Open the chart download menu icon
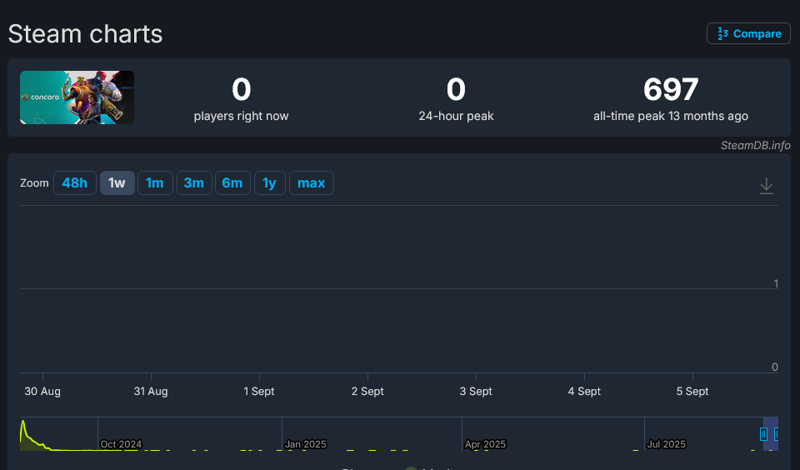This screenshot has width=800, height=470. click(767, 186)
